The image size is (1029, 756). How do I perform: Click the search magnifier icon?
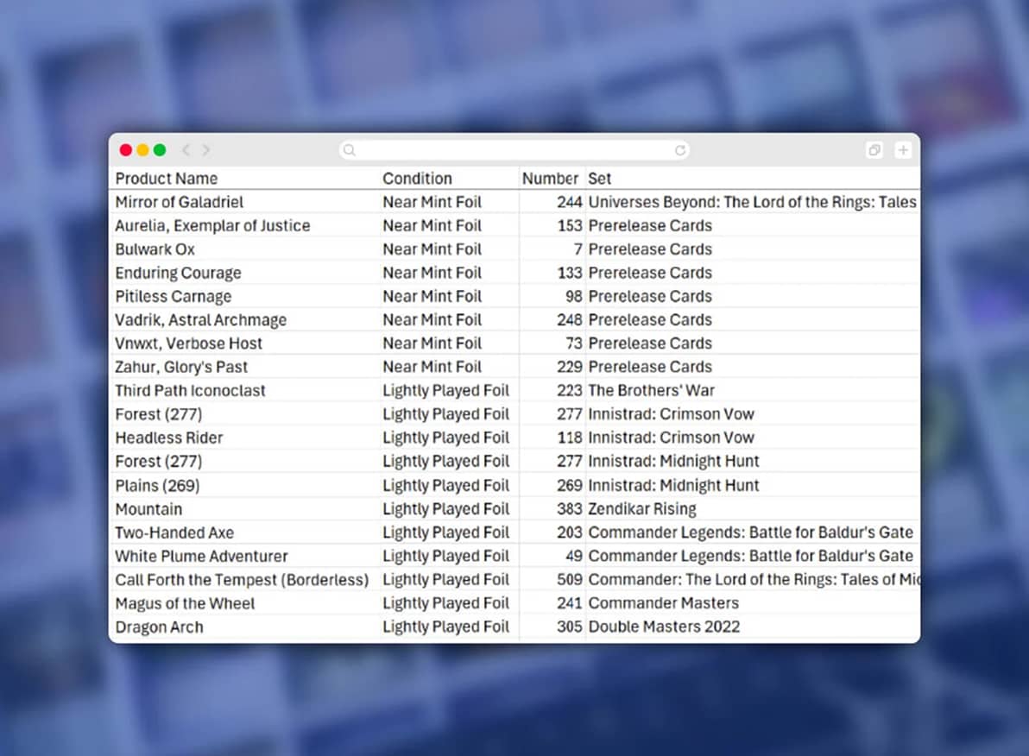(349, 150)
